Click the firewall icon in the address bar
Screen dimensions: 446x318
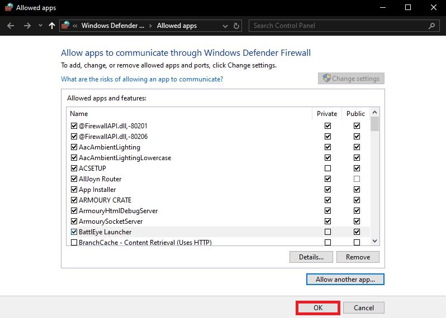66,26
